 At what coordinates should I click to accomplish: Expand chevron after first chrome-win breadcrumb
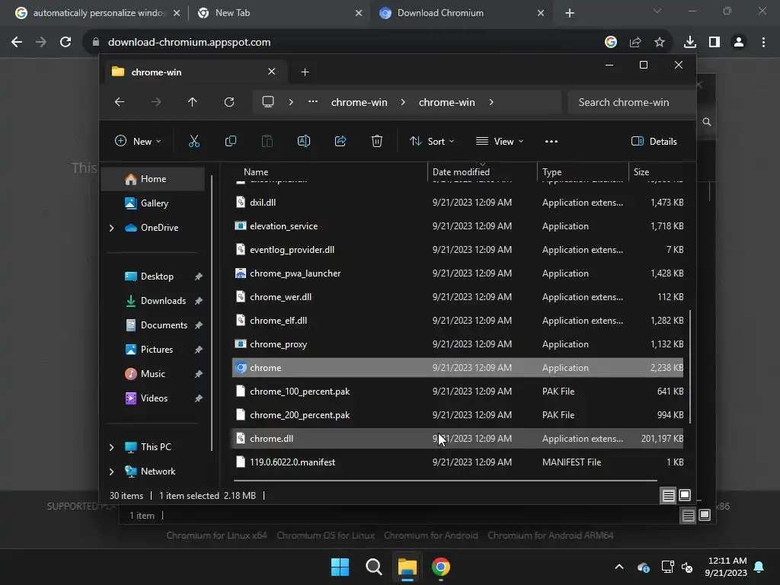[x=403, y=102]
